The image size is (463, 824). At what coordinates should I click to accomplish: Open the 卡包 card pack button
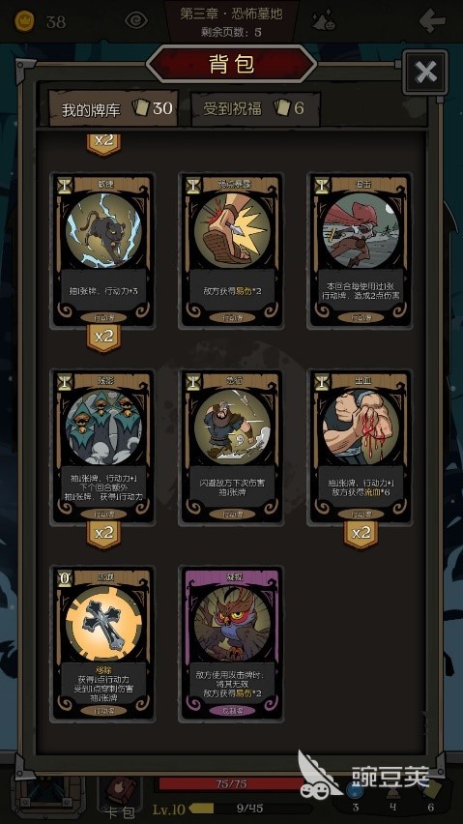(x=120, y=795)
